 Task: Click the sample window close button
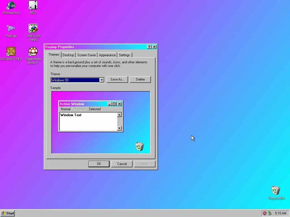coord(120,104)
